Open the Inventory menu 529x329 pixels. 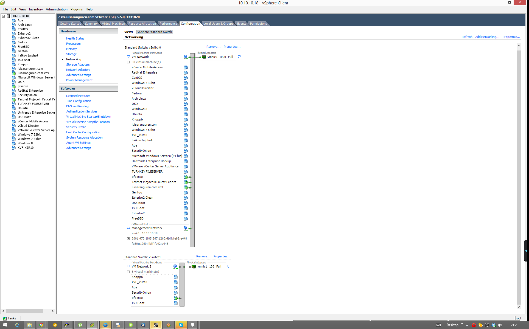36,9
